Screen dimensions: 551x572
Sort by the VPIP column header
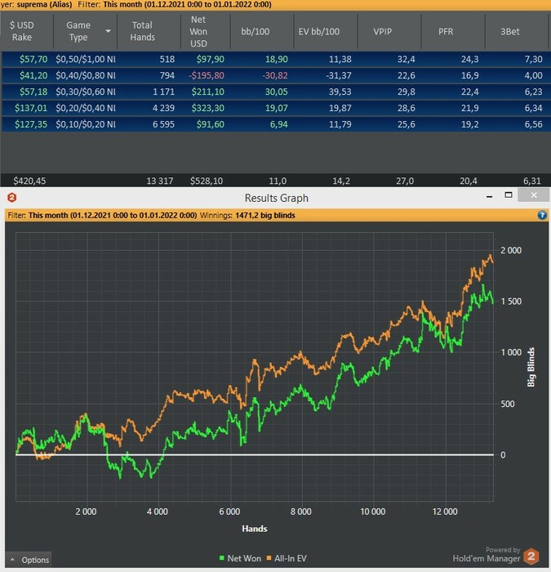coord(382,32)
